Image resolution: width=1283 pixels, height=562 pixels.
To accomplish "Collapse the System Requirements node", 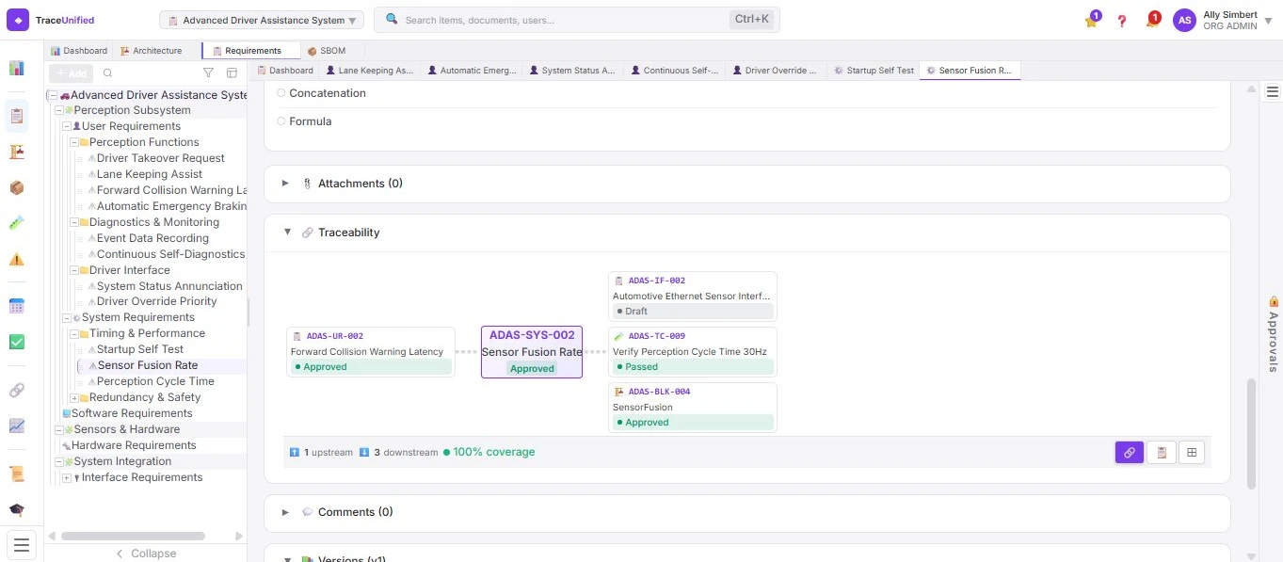I will pyautogui.click(x=66, y=317).
